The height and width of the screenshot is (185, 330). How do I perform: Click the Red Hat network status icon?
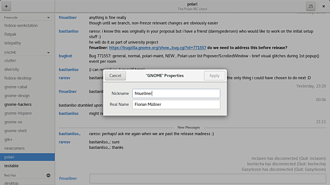(48, 175)
